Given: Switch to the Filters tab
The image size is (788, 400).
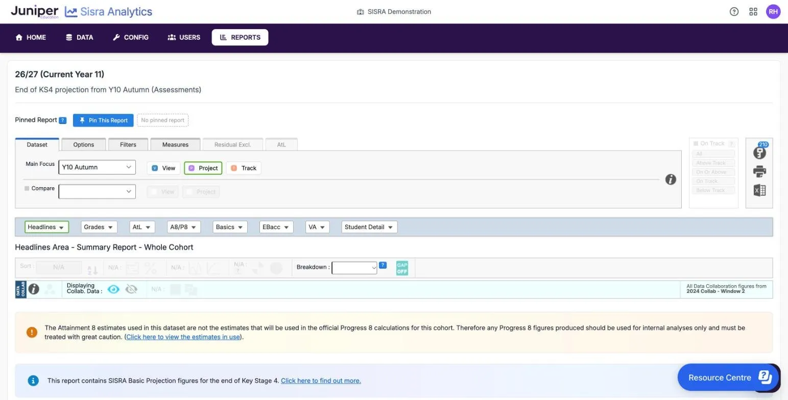Looking at the screenshot, I should click(x=128, y=144).
